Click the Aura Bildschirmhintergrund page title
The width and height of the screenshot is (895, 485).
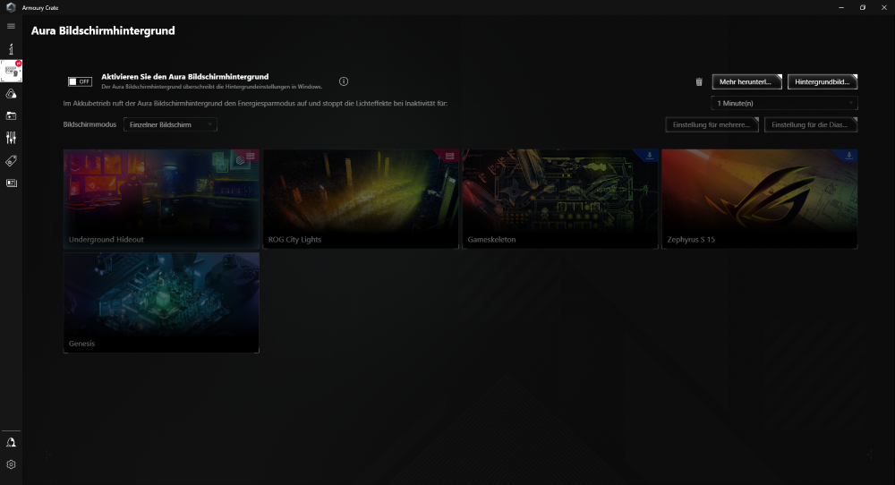(103, 30)
